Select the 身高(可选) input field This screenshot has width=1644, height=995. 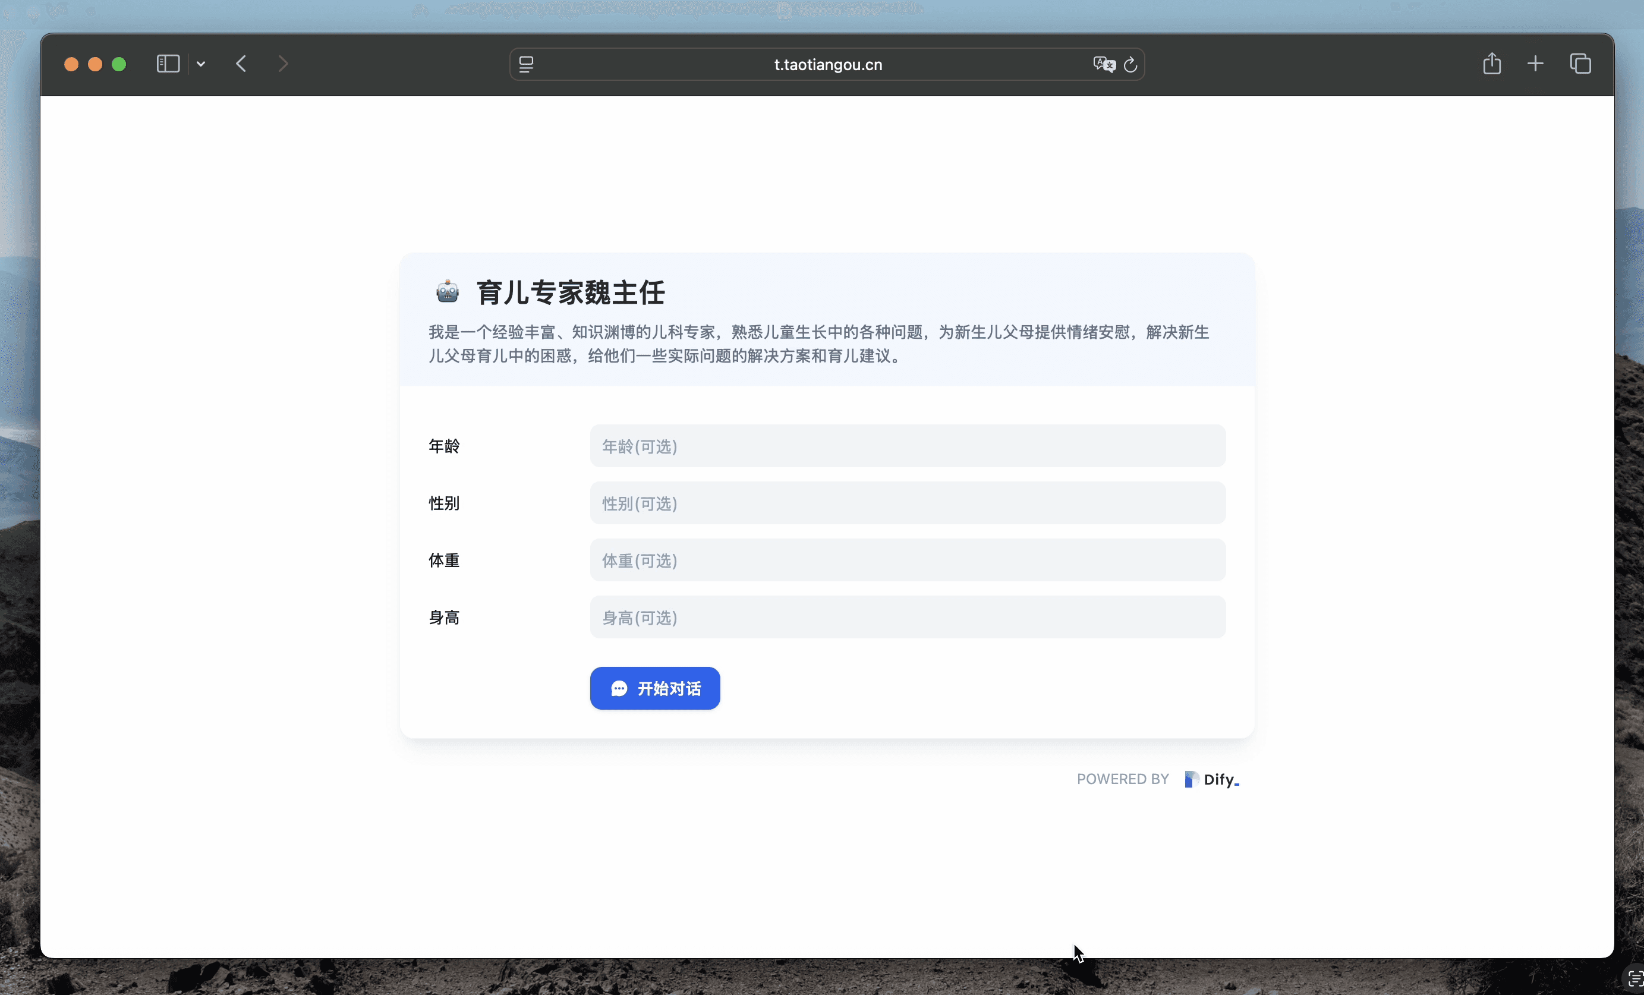[908, 618]
